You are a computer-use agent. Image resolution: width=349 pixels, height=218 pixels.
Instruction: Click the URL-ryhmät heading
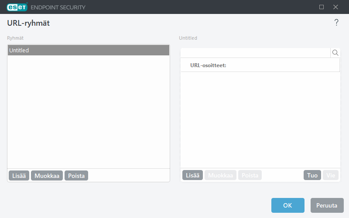pos(28,23)
